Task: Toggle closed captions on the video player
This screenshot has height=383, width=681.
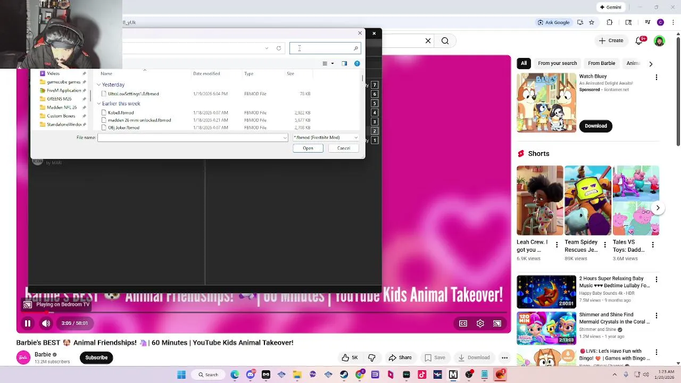Action: (463, 323)
